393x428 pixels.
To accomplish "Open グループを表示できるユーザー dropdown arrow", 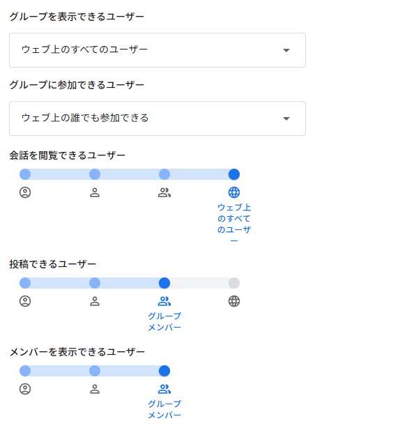I will pos(286,50).
